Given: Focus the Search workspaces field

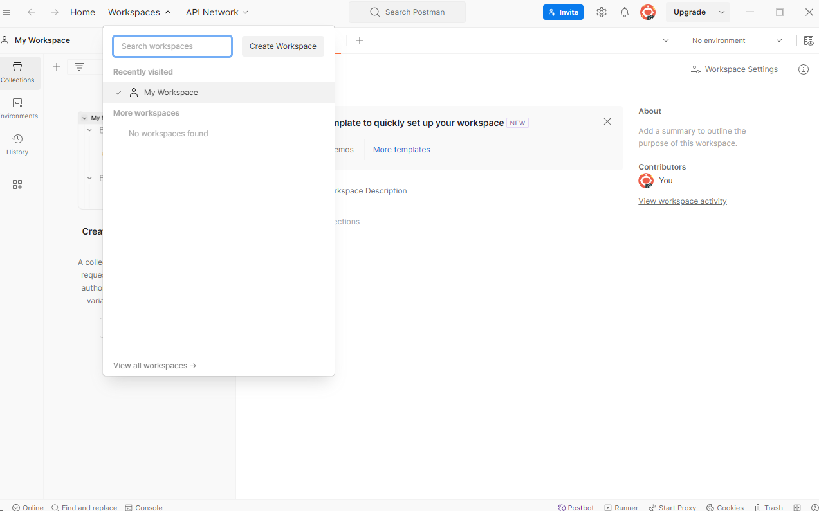Looking at the screenshot, I should click(x=172, y=46).
